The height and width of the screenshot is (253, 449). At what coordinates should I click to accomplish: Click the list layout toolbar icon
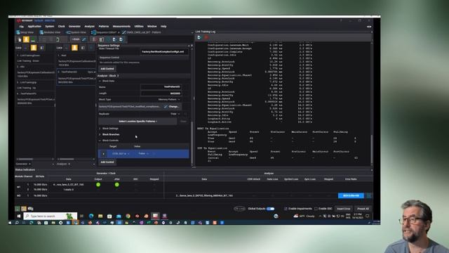101,39
